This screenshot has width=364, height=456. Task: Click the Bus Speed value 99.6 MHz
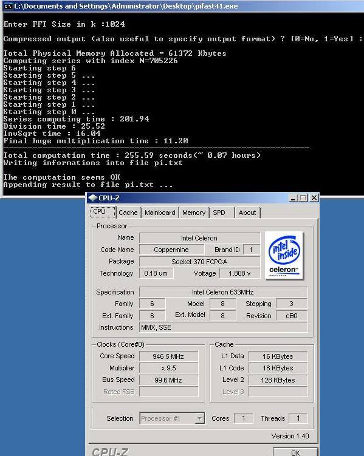pyautogui.click(x=168, y=380)
